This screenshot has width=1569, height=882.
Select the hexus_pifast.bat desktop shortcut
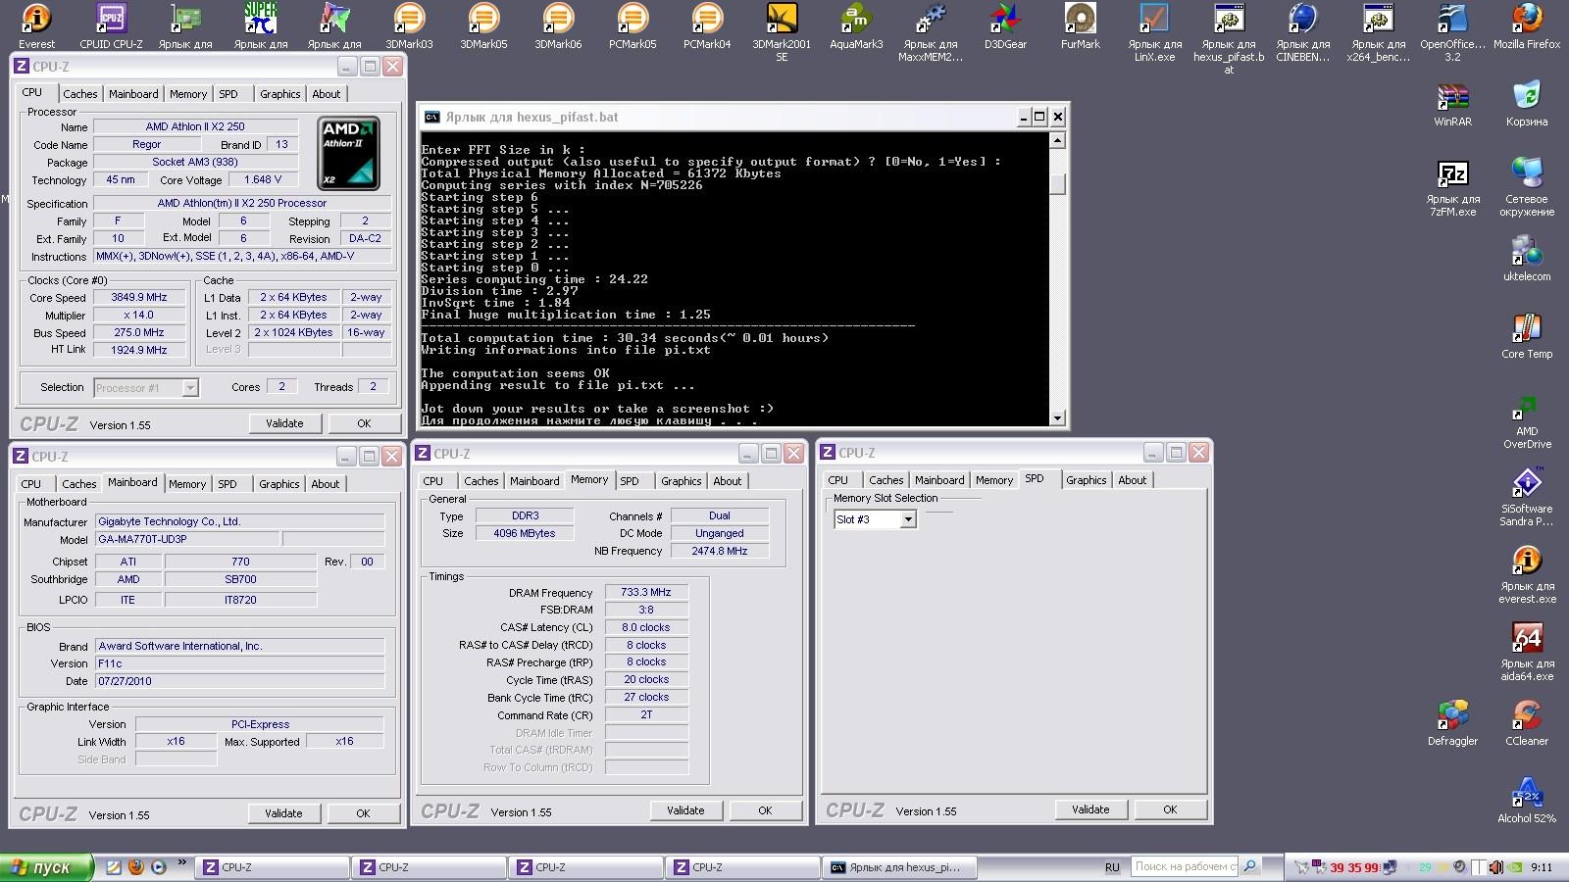coord(1229,37)
